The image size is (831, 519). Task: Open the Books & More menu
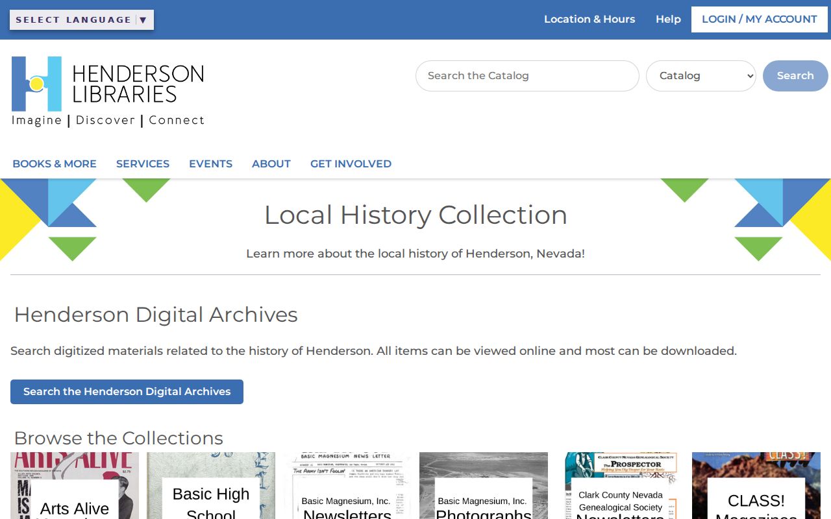click(55, 164)
